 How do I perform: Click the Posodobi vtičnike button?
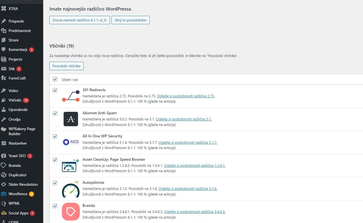(66, 66)
